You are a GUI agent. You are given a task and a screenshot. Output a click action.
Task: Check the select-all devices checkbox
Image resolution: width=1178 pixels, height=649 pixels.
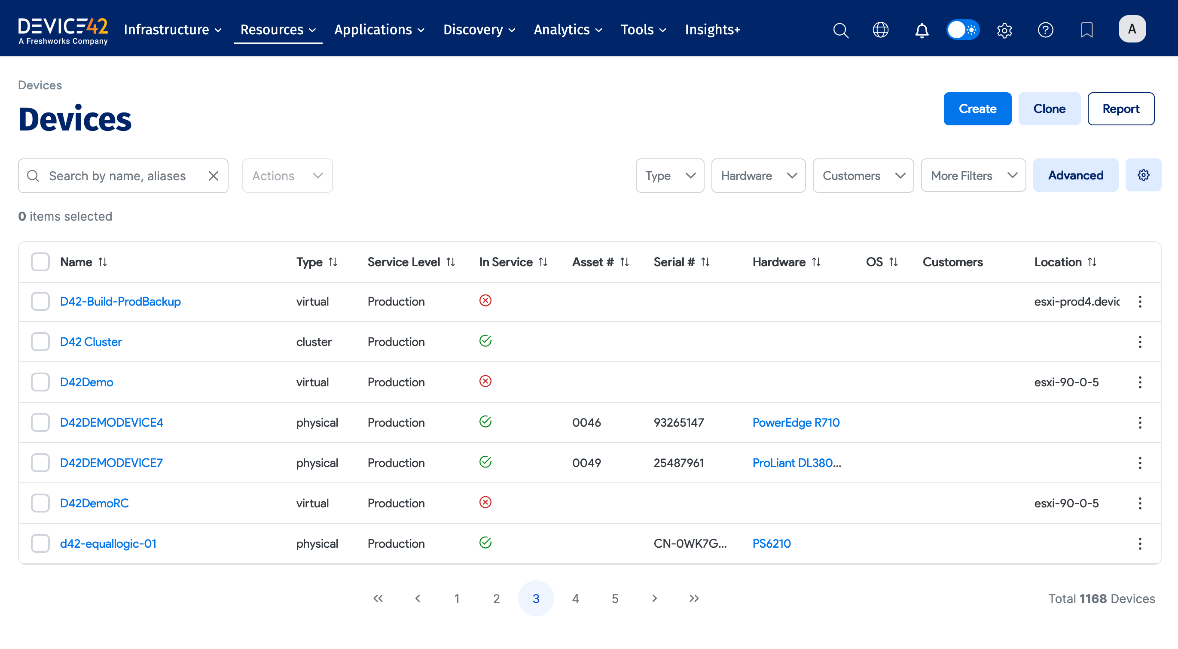click(40, 261)
